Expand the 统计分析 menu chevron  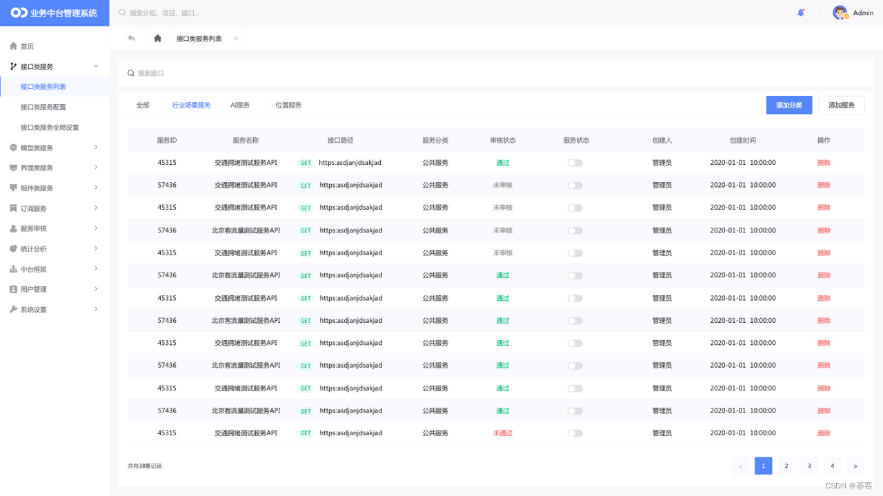(x=96, y=248)
